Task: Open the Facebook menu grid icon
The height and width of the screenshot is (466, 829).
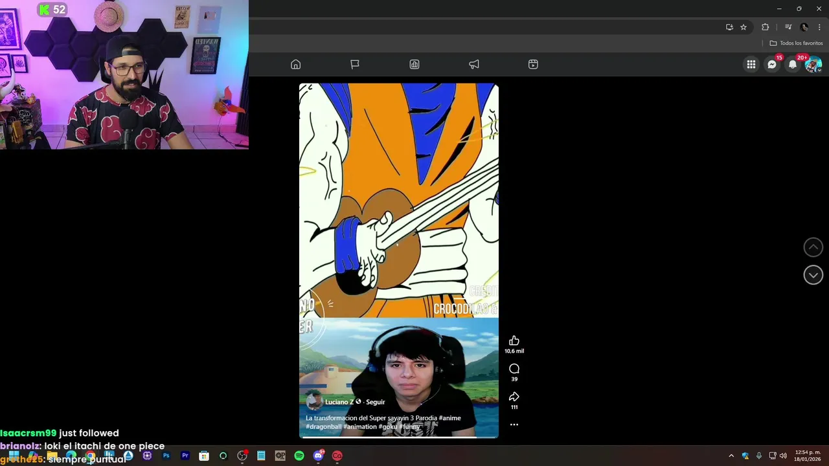Action: (751, 64)
